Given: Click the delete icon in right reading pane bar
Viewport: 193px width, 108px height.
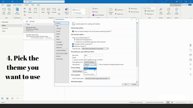Looking at the screenshot, I should click(191, 45).
